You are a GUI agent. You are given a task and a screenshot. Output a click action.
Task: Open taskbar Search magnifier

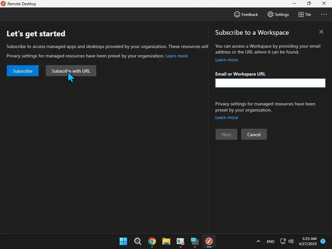[x=137, y=241]
